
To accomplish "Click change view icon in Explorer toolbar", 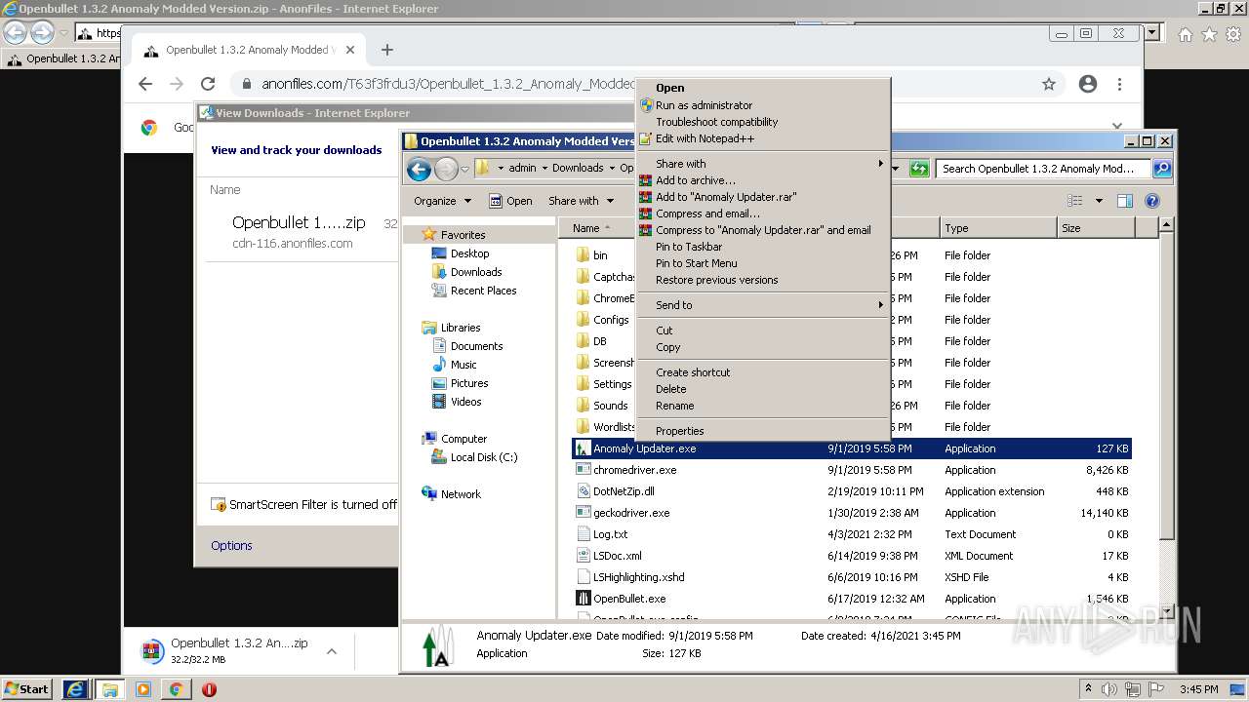I will [x=1074, y=201].
